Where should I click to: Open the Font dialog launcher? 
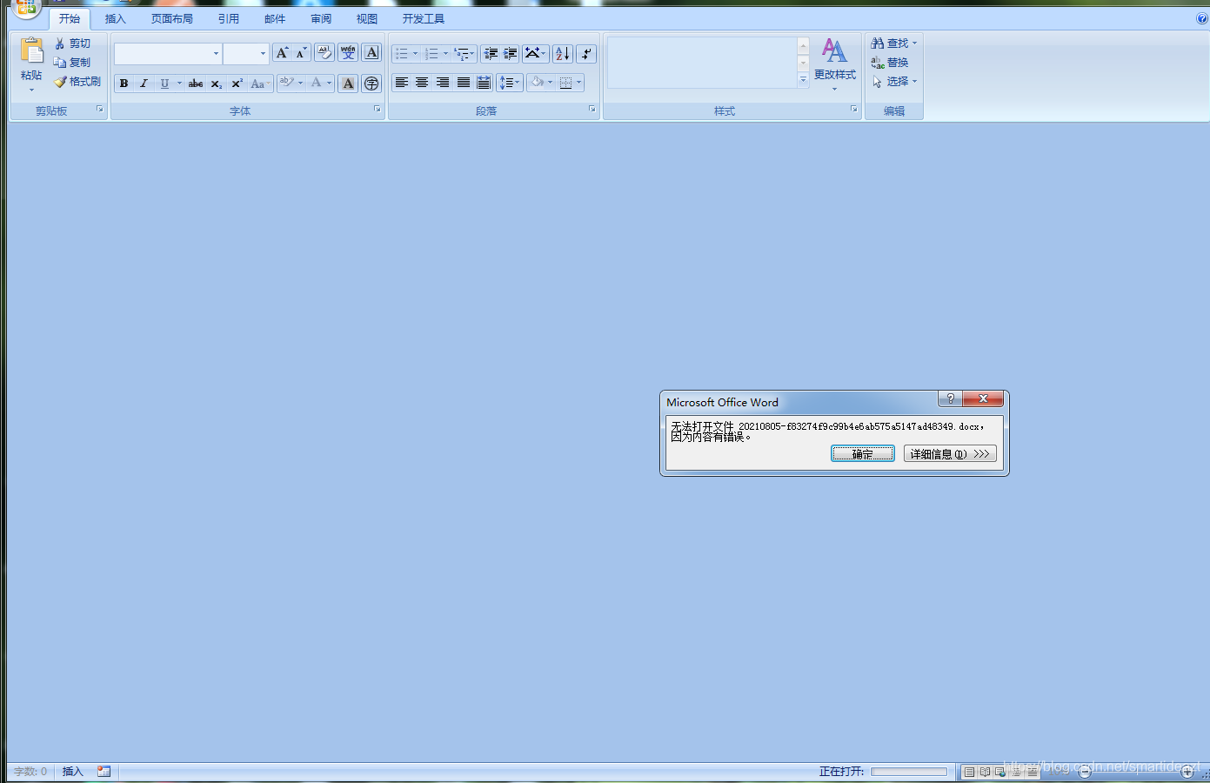coord(378,110)
